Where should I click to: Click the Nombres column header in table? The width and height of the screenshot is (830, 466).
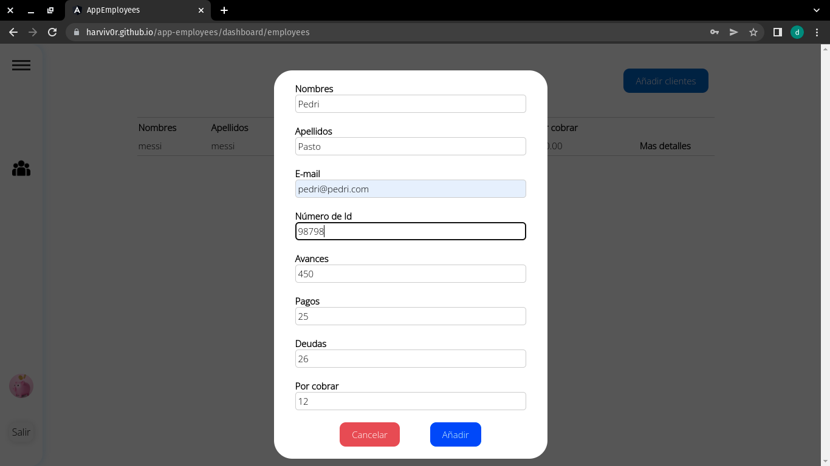click(x=157, y=128)
